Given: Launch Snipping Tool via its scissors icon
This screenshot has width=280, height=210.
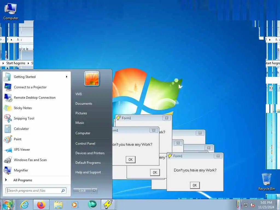Looking at the screenshot, I should coord(8,118).
